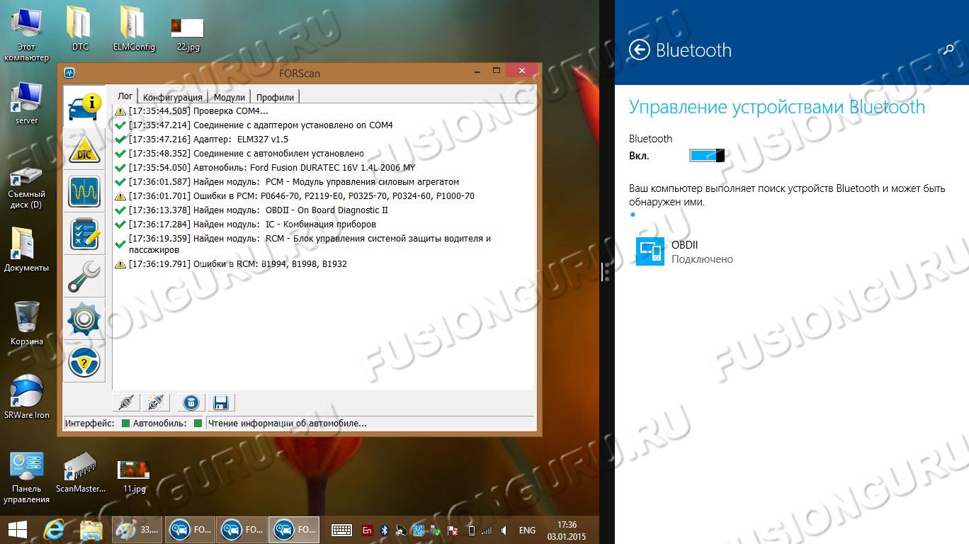Open the oscilloscope live data section

(x=84, y=191)
